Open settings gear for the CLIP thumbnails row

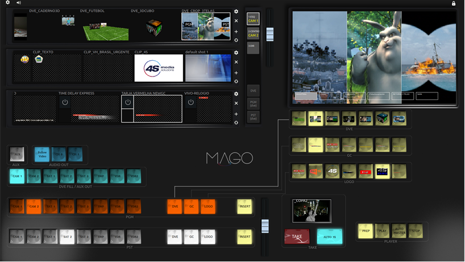pos(236,52)
